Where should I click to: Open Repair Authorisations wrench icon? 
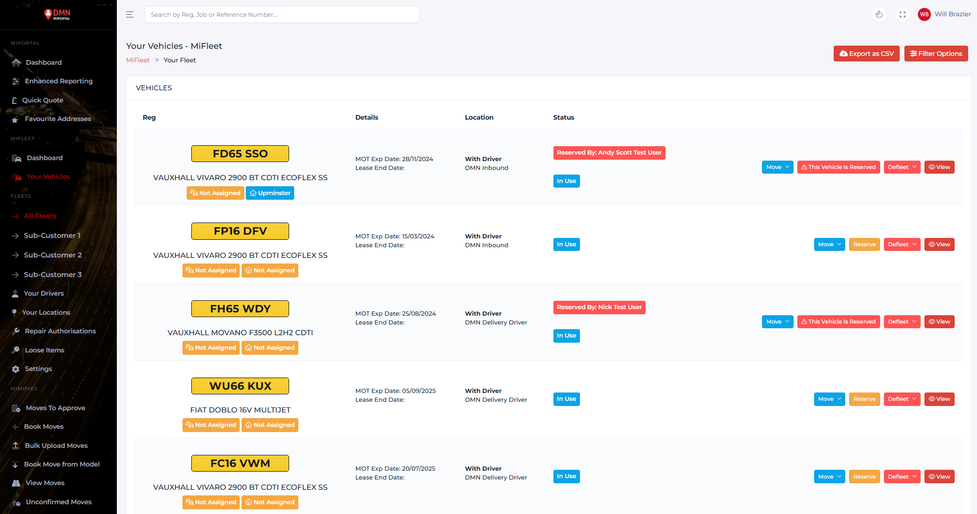coord(16,331)
